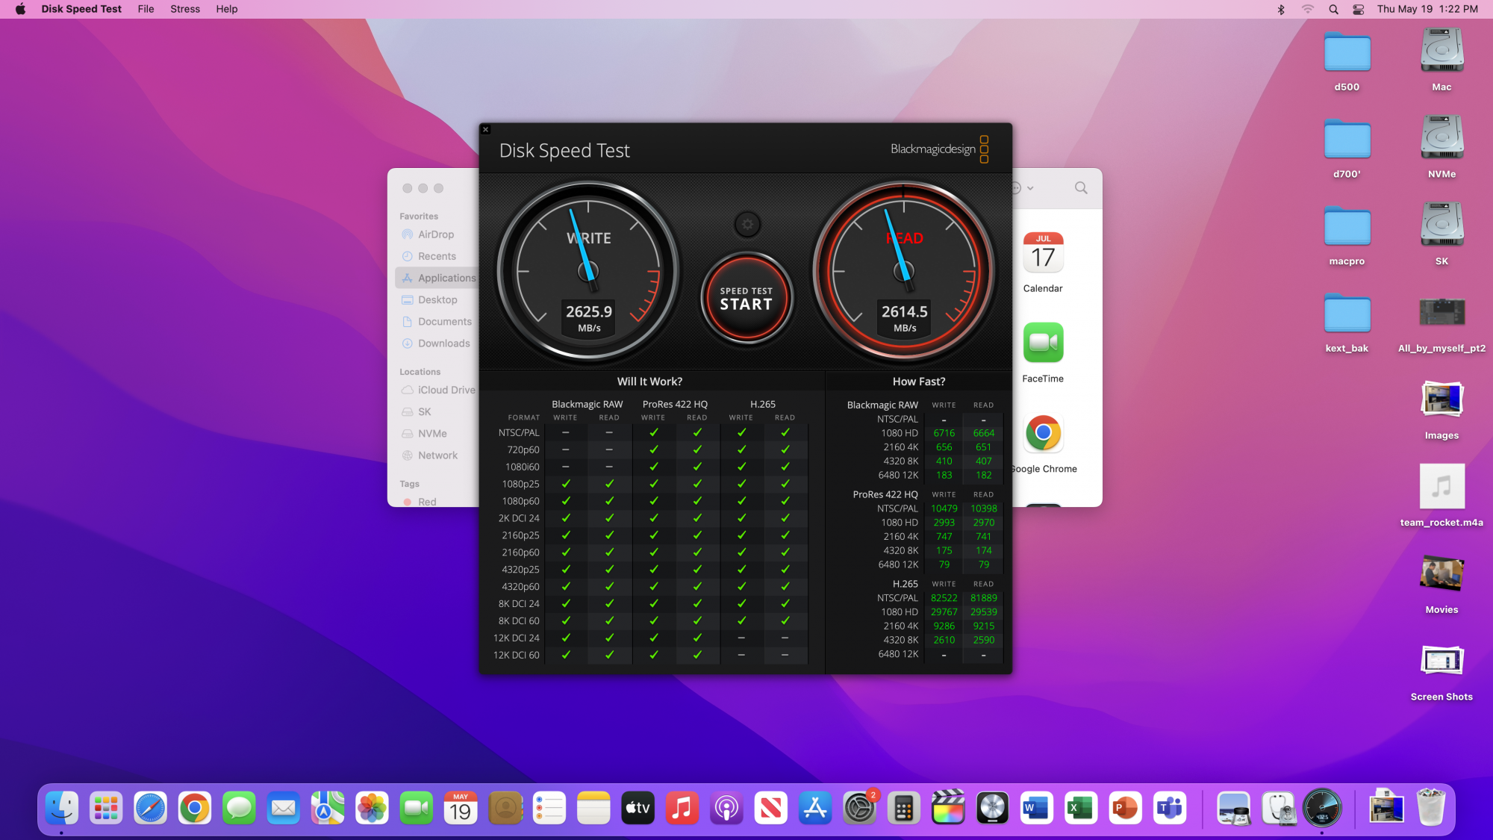The image size is (1493, 840).
Task: Click the Finder search magnifier icon
Action: coord(1080,188)
